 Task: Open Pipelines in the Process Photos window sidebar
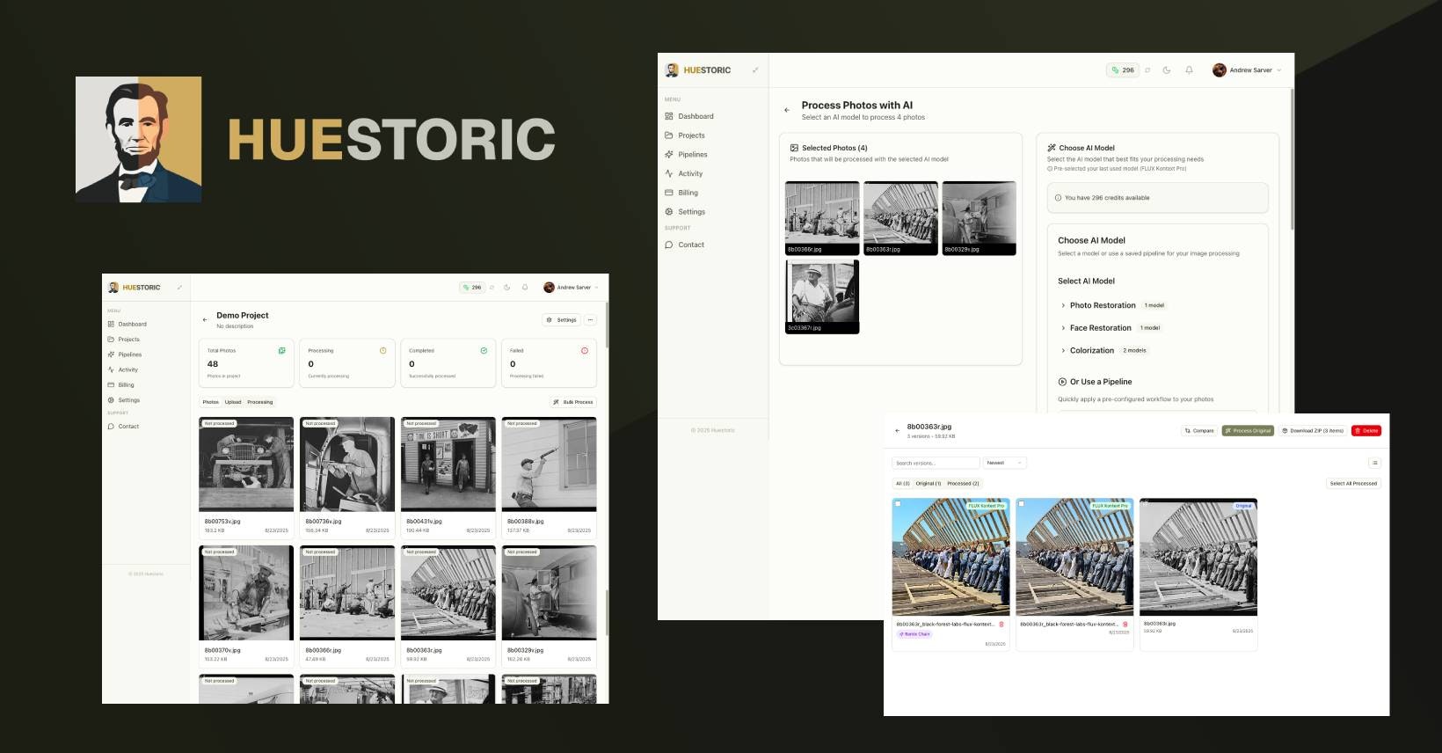tap(687, 155)
